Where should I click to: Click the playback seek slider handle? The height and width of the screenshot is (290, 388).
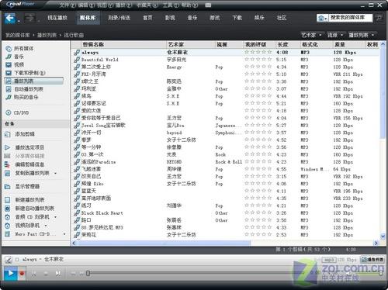pyautogui.click(x=88, y=273)
